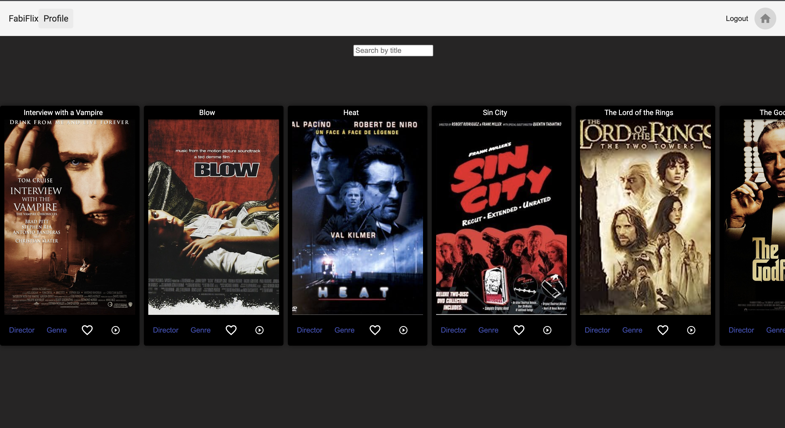Viewport: 785px width, 428px height.
Task: Click the Director link under The Godfather card
Action: [741, 330]
